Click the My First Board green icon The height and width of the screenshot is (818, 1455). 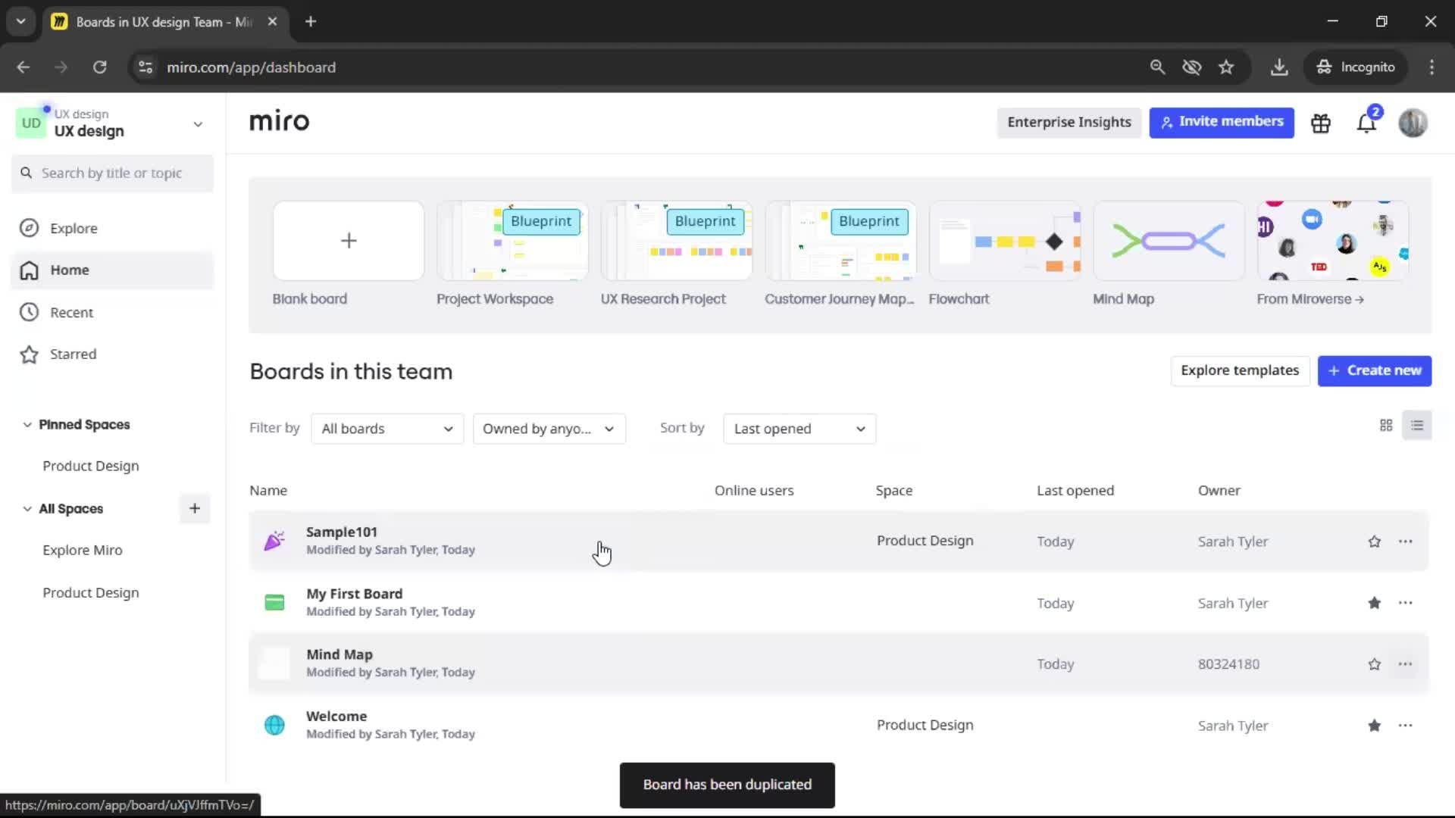(274, 603)
